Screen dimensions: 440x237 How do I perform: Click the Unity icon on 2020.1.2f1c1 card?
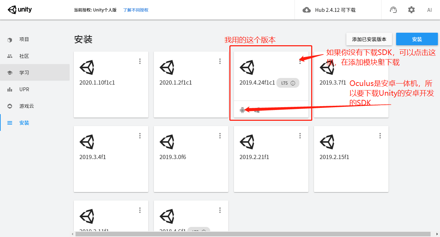point(167,68)
